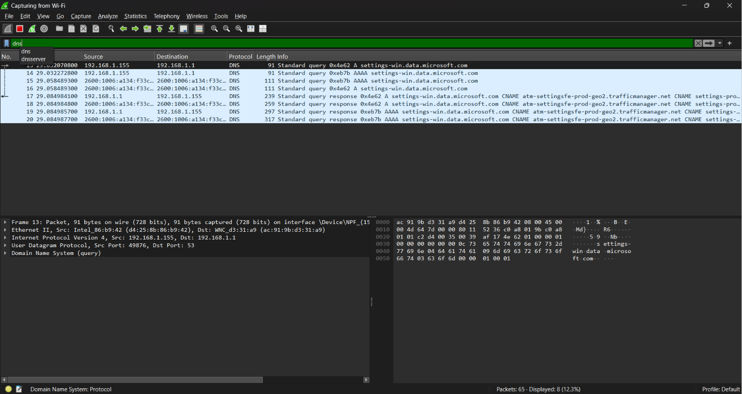Open the Help menu
Screen dimensions: 742x394
click(241, 16)
